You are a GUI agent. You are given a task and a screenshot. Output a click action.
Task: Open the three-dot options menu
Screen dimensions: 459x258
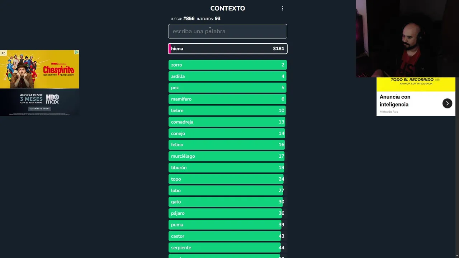[283, 8]
